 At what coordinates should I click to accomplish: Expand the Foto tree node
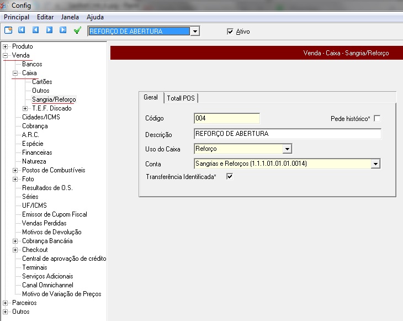(x=15, y=179)
